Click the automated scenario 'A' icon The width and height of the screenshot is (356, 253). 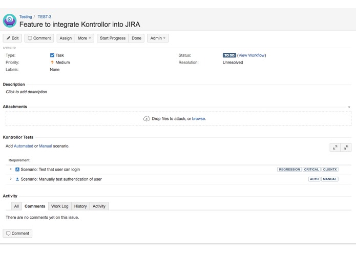[17, 170]
